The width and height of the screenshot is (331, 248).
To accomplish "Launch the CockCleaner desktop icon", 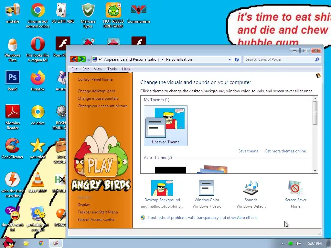I will [x=13, y=149].
